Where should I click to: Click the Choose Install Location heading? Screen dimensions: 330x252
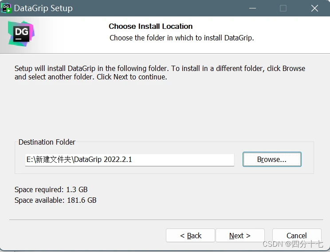tap(151, 26)
